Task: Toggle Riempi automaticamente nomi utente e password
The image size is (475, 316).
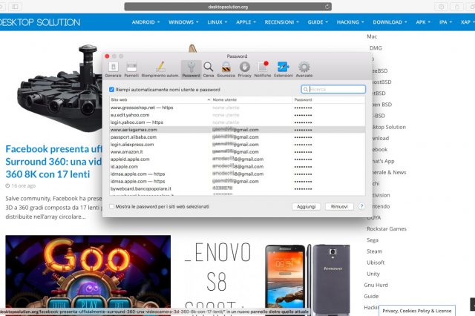Action: (111, 90)
